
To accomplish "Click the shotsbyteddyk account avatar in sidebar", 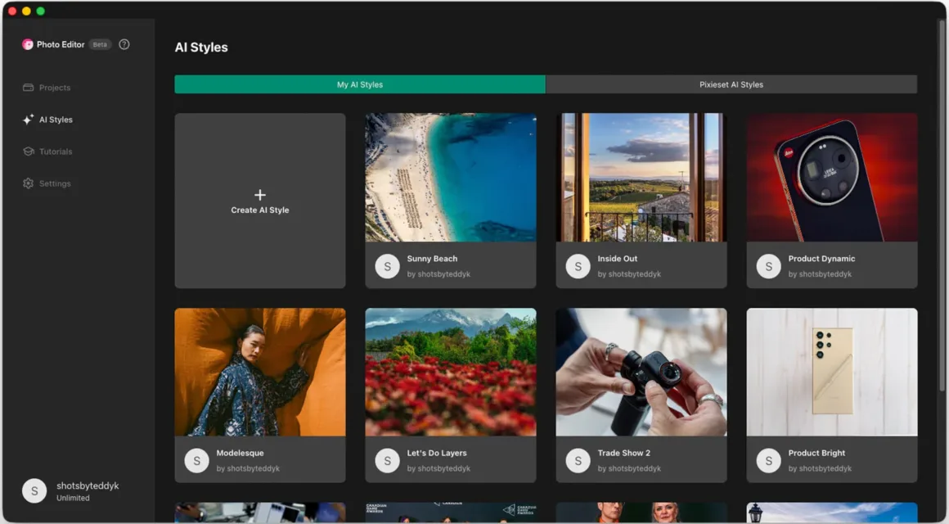I will 34,490.
